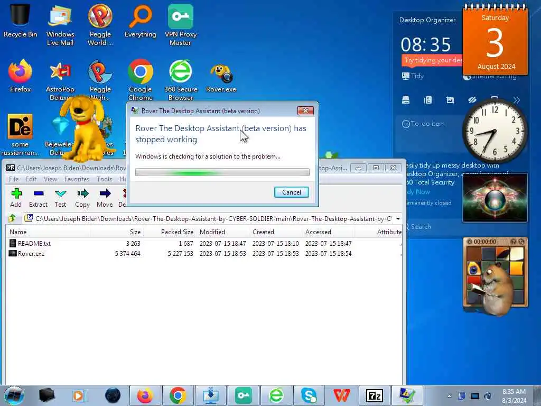Click the Skype taskbar button
Image resolution: width=541 pixels, height=406 pixels.
point(309,395)
